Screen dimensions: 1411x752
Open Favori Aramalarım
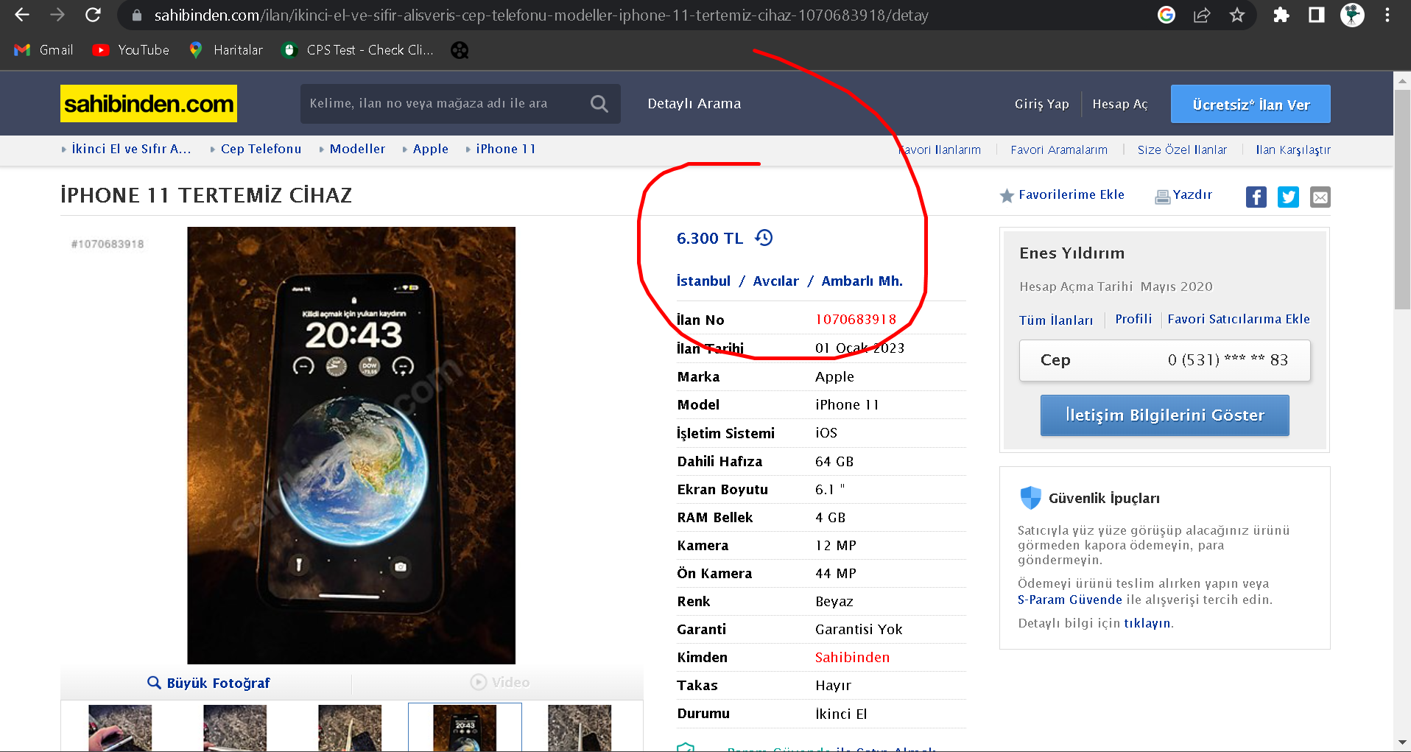[1059, 150]
